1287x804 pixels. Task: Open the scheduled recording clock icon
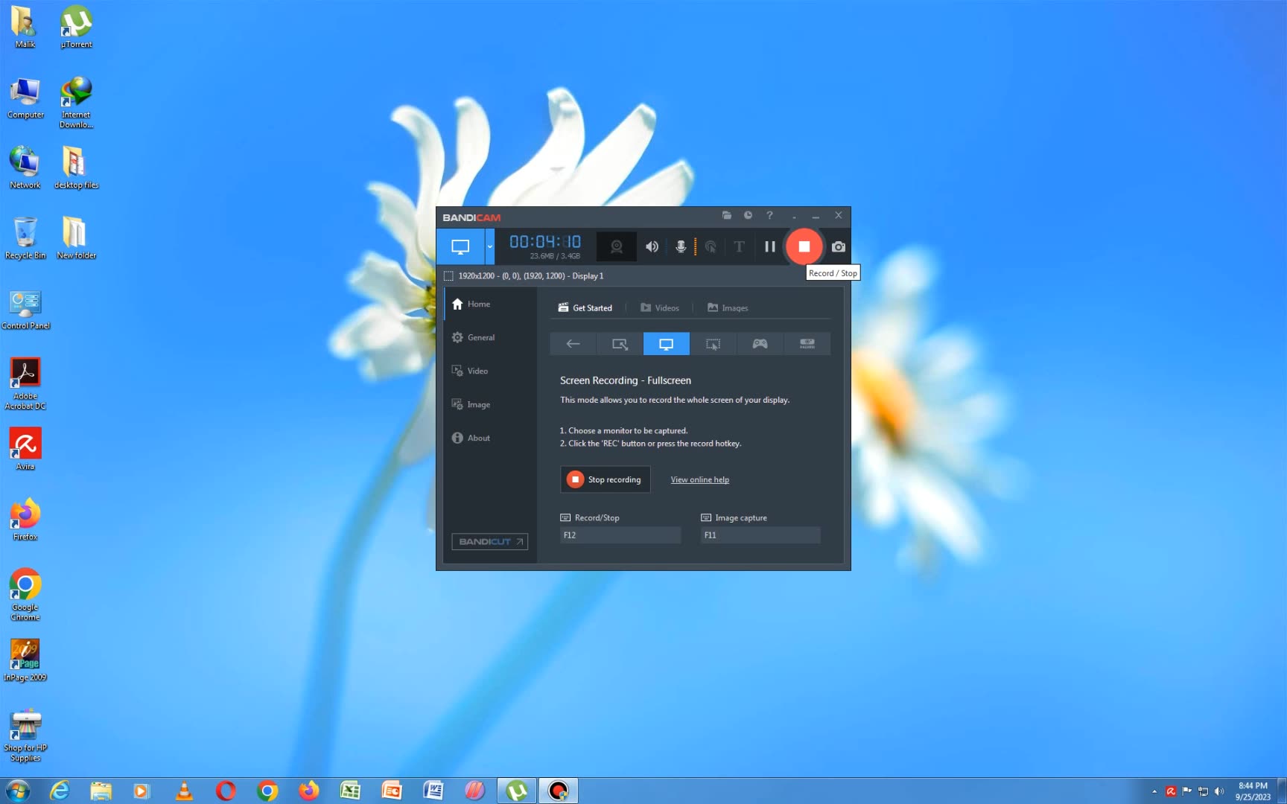(x=748, y=216)
